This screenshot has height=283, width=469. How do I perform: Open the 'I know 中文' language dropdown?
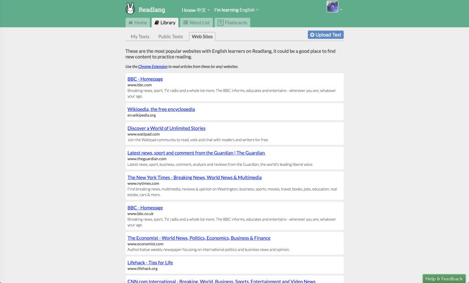195,10
